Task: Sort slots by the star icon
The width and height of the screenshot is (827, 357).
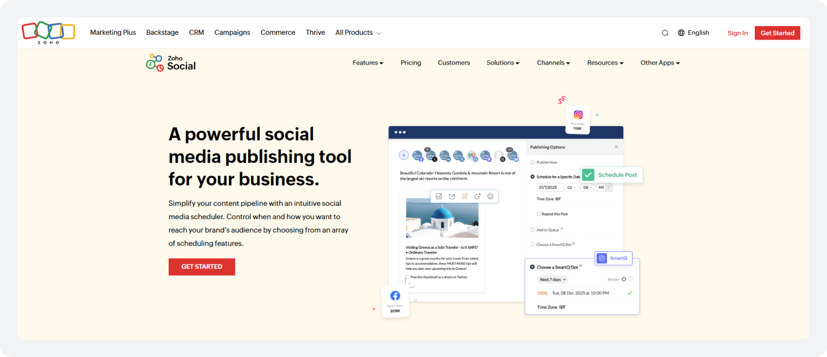Action: pyautogui.click(x=624, y=279)
